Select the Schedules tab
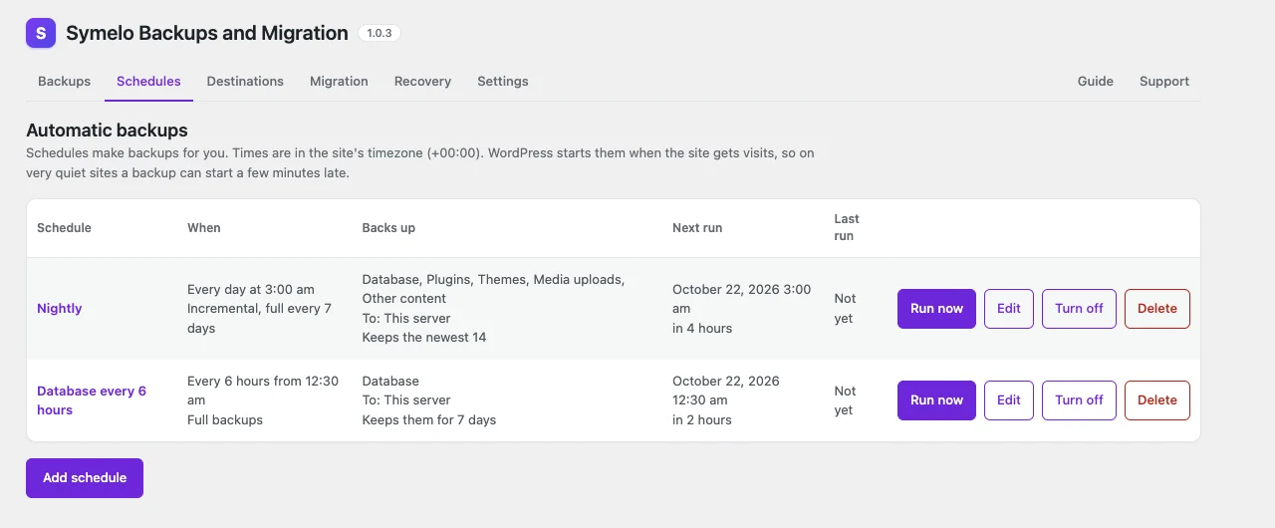 tap(148, 81)
